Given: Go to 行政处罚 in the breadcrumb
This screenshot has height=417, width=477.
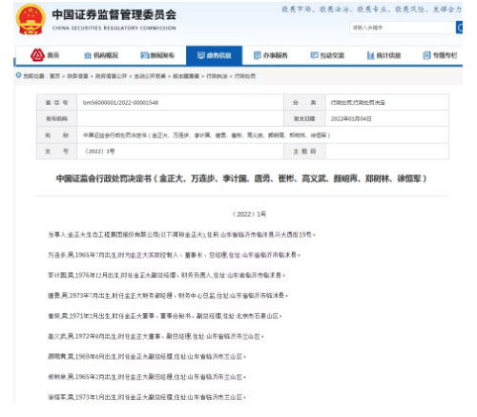Looking at the screenshot, I should coord(245,76).
